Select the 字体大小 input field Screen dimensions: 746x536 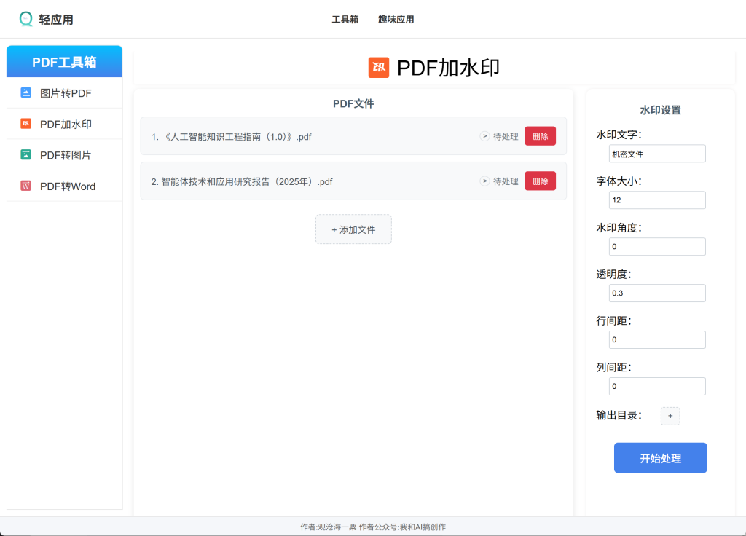point(657,200)
